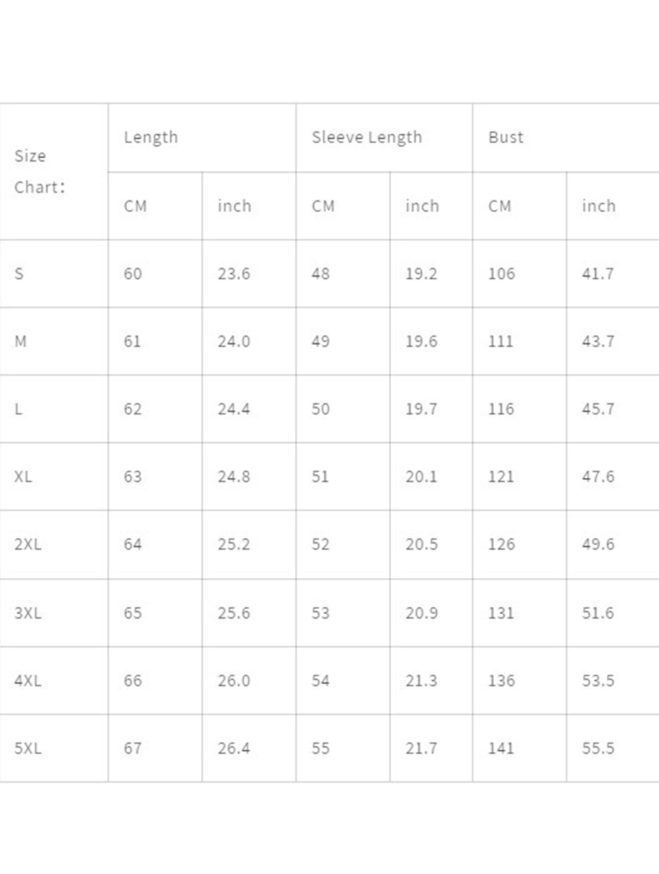Click the Sleeve Length column header
Viewport: 659px width, 874px height.
point(366,137)
